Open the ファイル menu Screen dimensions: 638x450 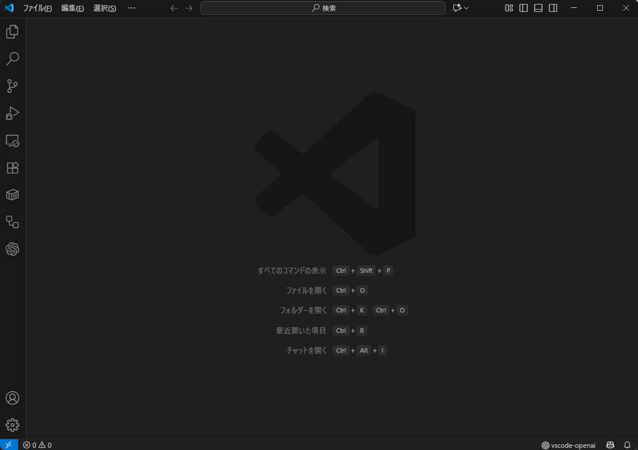37,8
